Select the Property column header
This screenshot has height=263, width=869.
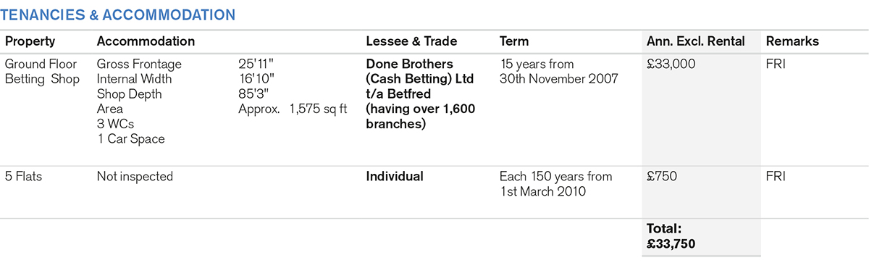[x=30, y=41]
